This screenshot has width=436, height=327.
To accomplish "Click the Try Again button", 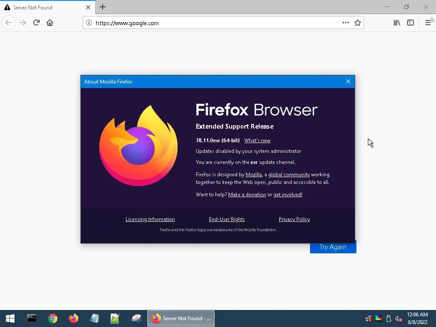I will tap(333, 247).
